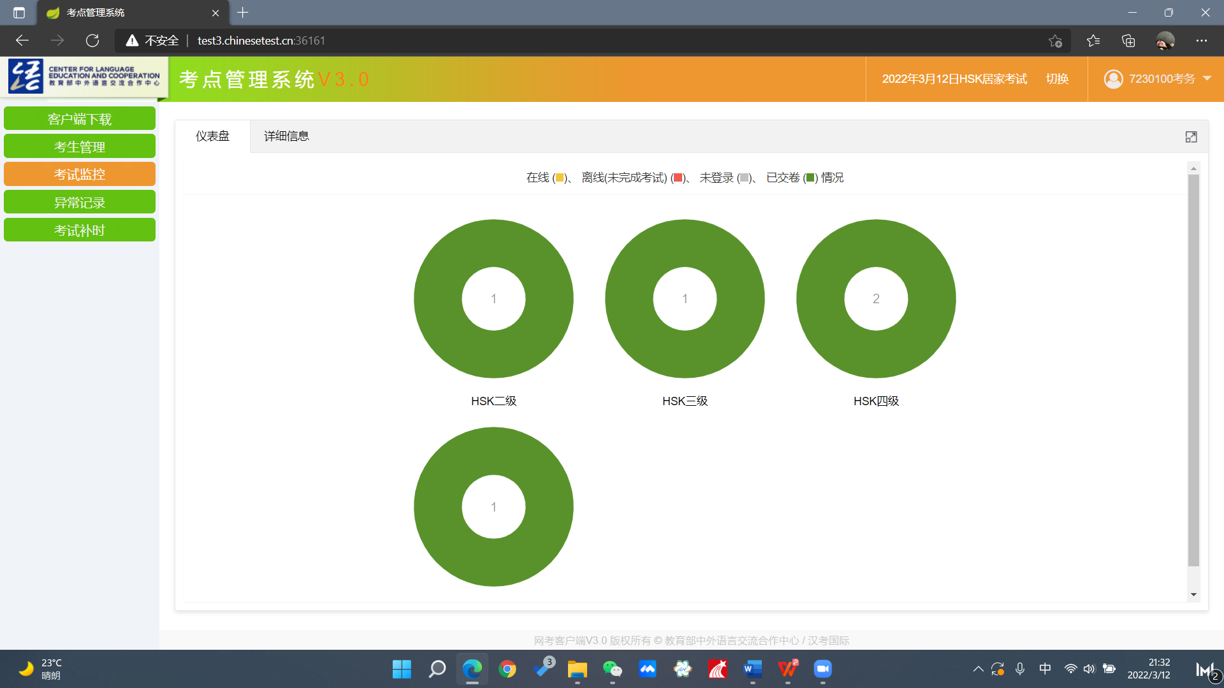
Task: Open WeChat from the taskbar
Action: 612,669
